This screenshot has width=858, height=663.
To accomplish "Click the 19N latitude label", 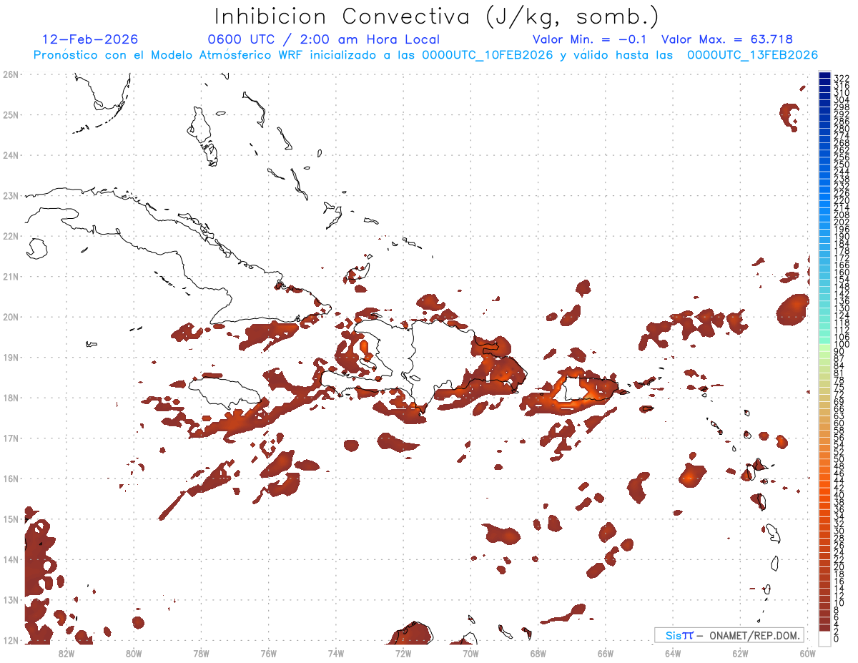I will (11, 357).
